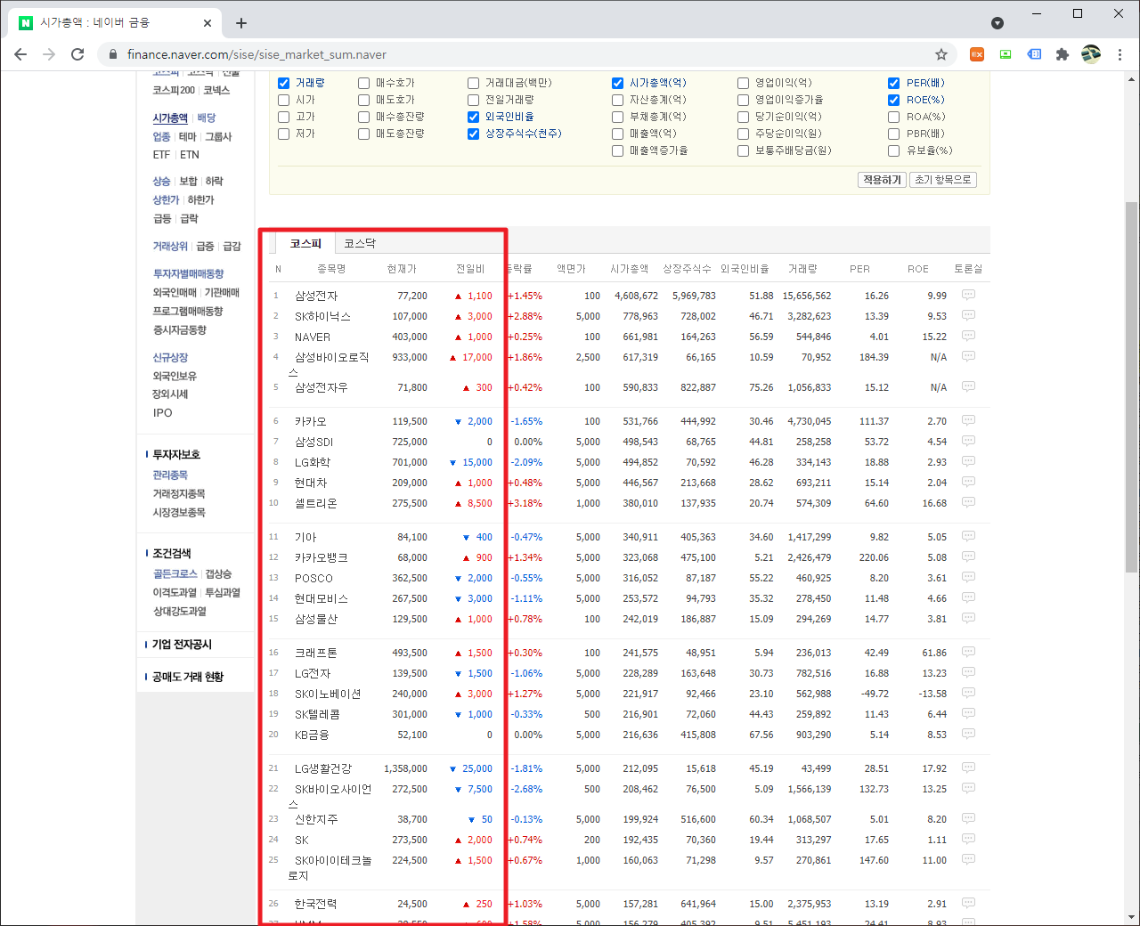
Task: Open the 기업 전자공시 link
Action: coord(182,644)
